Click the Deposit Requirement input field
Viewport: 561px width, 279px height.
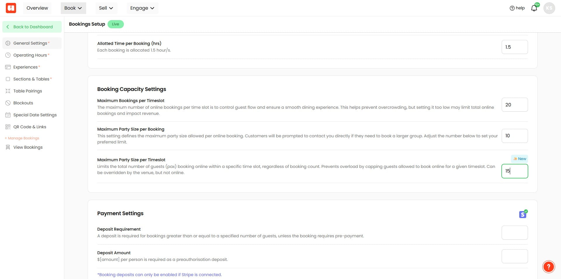[x=515, y=233]
